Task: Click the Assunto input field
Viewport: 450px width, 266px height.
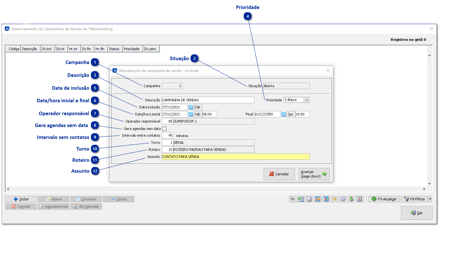Action: point(236,157)
